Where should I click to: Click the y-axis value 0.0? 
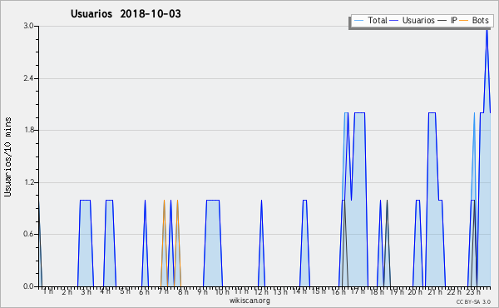[x=28, y=286]
